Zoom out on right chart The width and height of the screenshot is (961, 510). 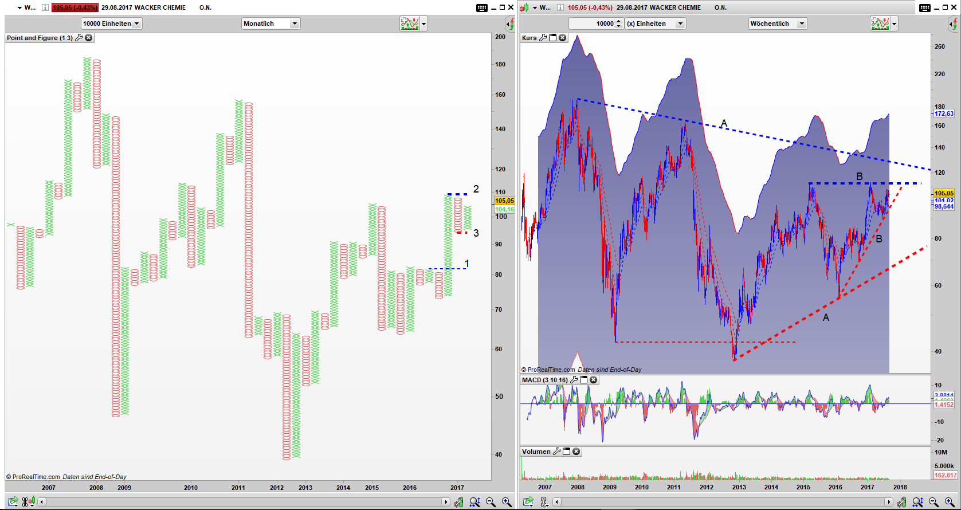933,502
